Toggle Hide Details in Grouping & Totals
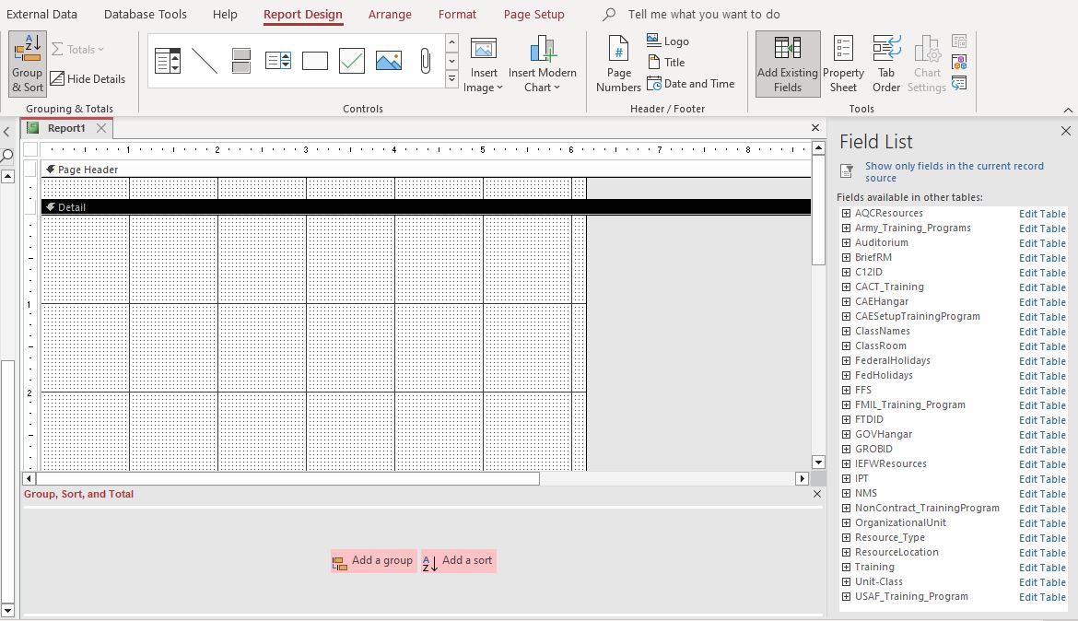 [89, 78]
